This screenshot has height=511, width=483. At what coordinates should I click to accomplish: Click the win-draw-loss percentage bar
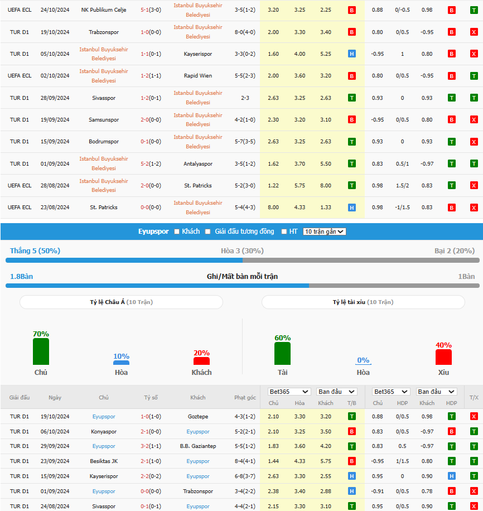[x=243, y=261]
